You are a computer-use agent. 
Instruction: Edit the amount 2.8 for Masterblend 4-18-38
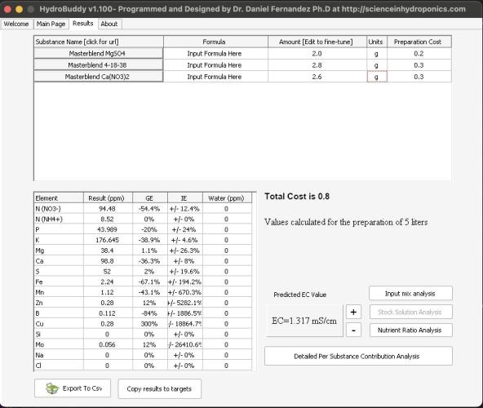click(317, 65)
